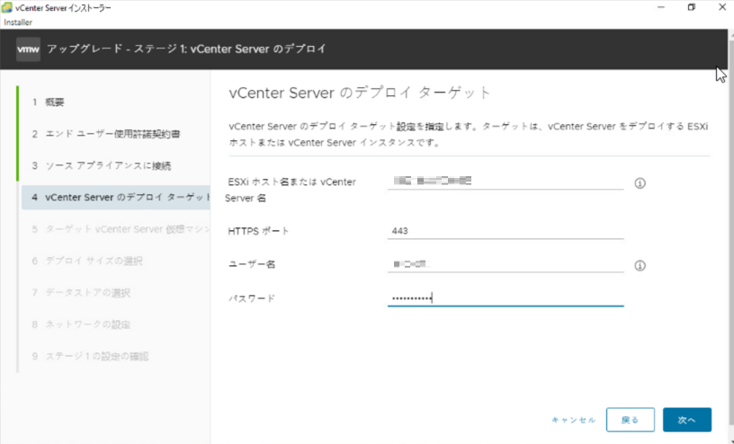Click into the HTTPS ポート field
The width and height of the screenshot is (734, 444).
tap(505, 231)
